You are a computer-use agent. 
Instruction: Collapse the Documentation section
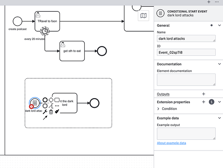point(219,64)
